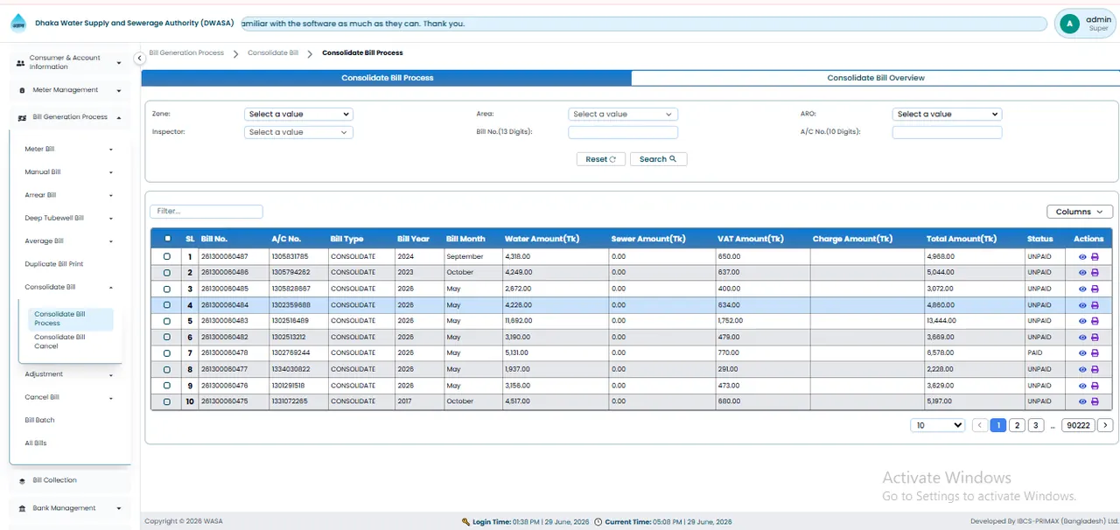Check the checkbox for row 5
The width and height of the screenshot is (1120, 530).
pos(167,321)
